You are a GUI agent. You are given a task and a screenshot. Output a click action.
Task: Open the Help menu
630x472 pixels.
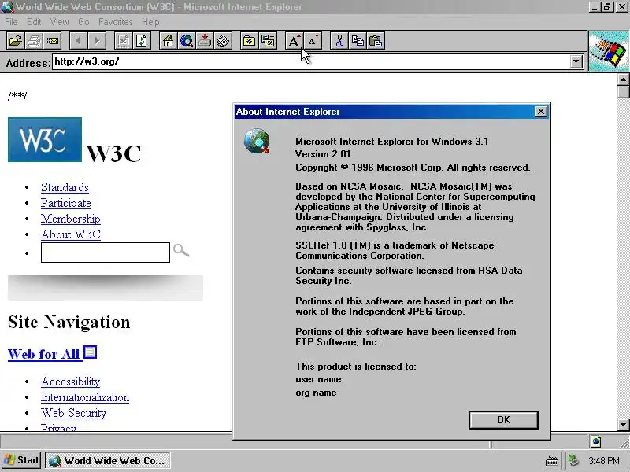click(150, 22)
